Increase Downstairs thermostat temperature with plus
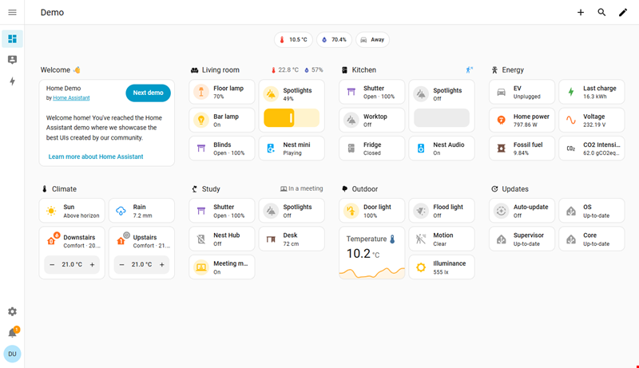The image size is (639, 368). click(x=92, y=264)
